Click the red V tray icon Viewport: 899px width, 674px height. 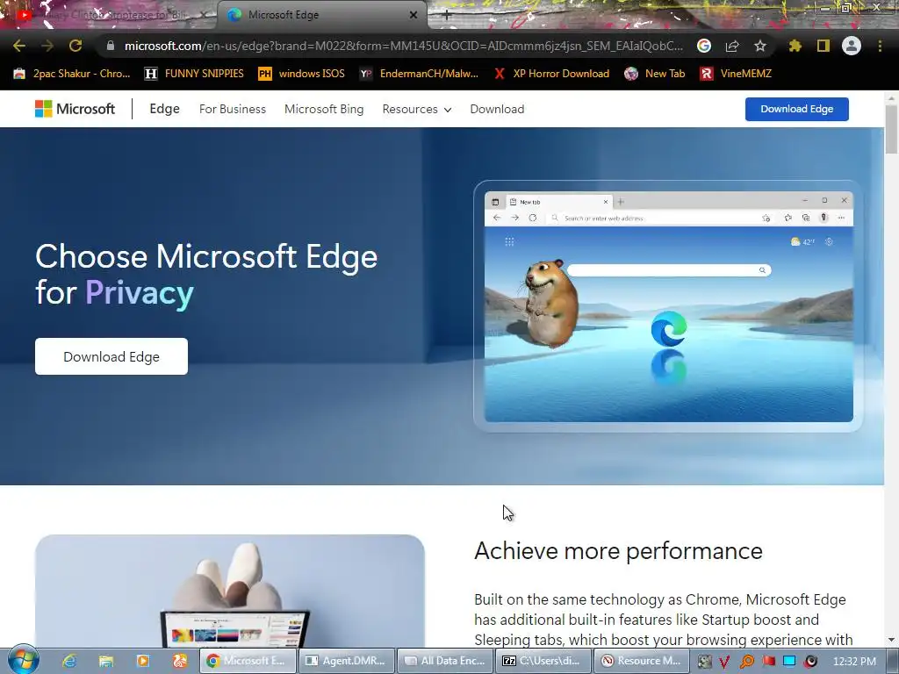(724, 662)
